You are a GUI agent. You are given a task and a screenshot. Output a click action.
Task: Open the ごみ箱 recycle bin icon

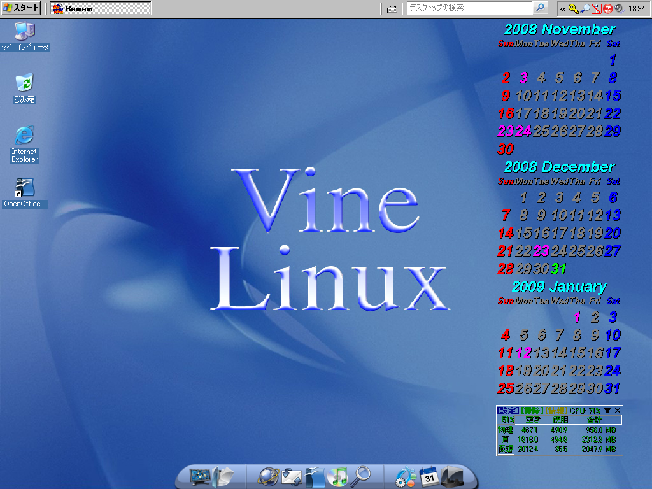pos(25,89)
